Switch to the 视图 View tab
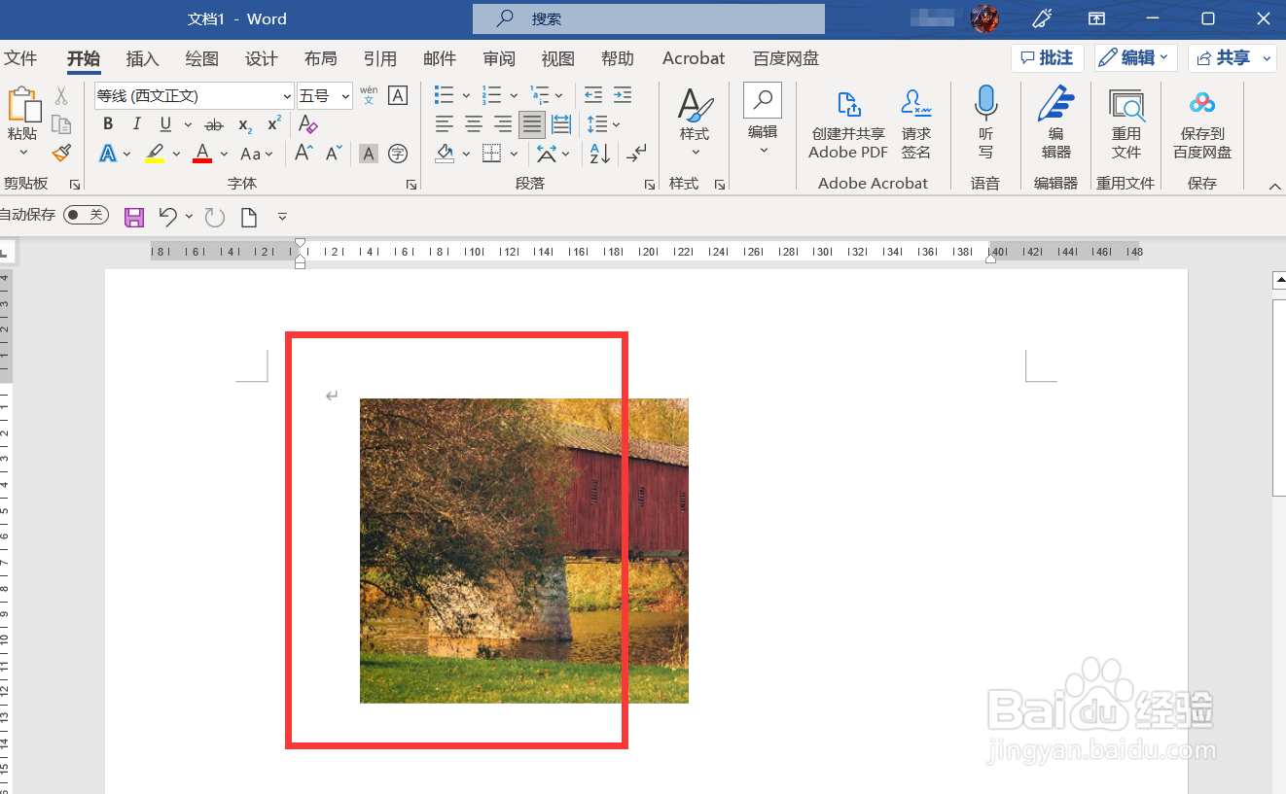Image resolution: width=1286 pixels, height=794 pixels. (x=557, y=58)
